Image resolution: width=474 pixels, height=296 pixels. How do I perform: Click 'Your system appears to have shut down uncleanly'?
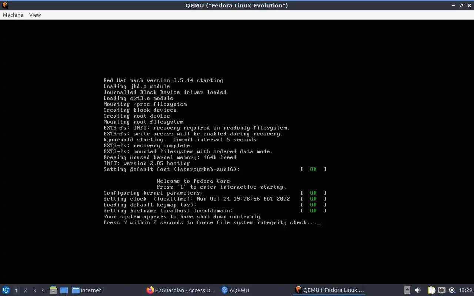(181, 216)
